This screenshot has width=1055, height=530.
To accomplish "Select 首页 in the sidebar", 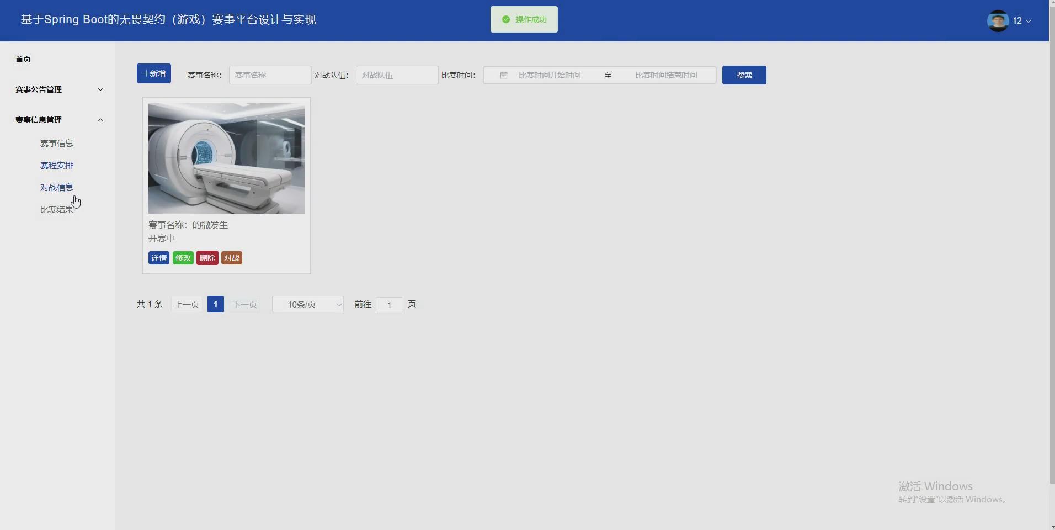I will coord(23,59).
